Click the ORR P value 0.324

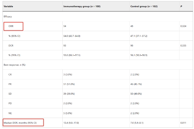click(183, 26)
